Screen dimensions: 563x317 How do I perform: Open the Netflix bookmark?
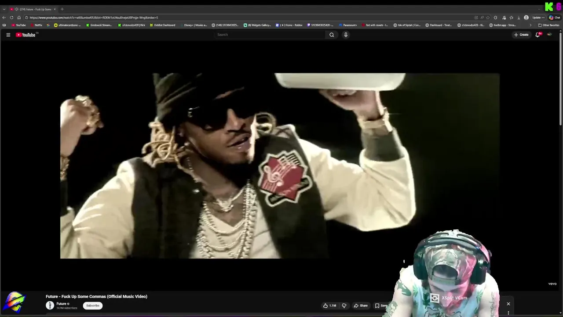click(x=36, y=25)
